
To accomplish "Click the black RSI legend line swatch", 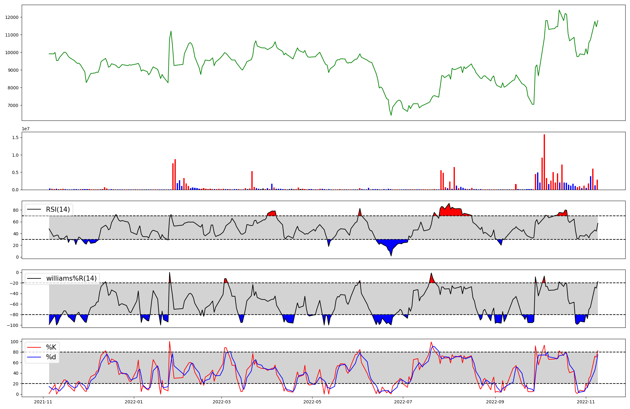I will [x=34, y=210].
